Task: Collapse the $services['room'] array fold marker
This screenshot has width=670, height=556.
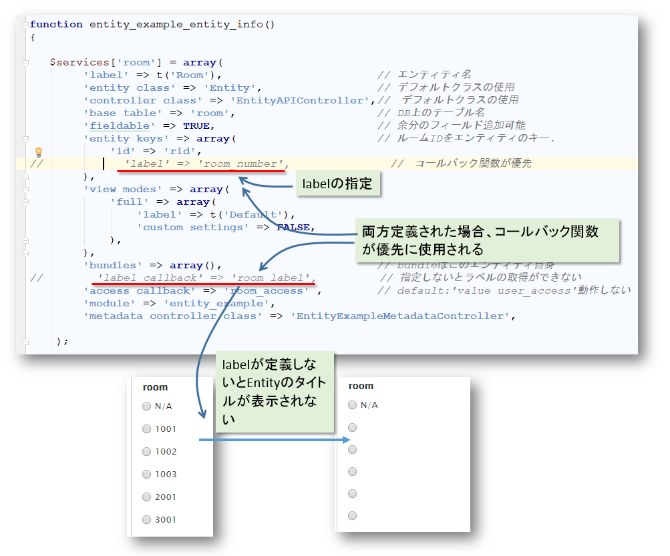Action: (x=24, y=62)
